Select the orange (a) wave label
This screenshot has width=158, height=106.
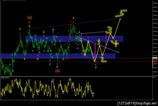pyautogui.click(x=29, y=18)
